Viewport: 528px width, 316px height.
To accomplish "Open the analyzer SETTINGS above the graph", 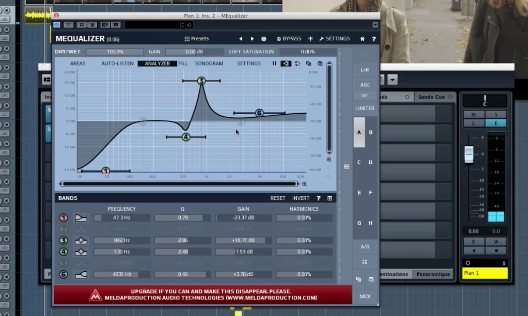I will click(249, 63).
